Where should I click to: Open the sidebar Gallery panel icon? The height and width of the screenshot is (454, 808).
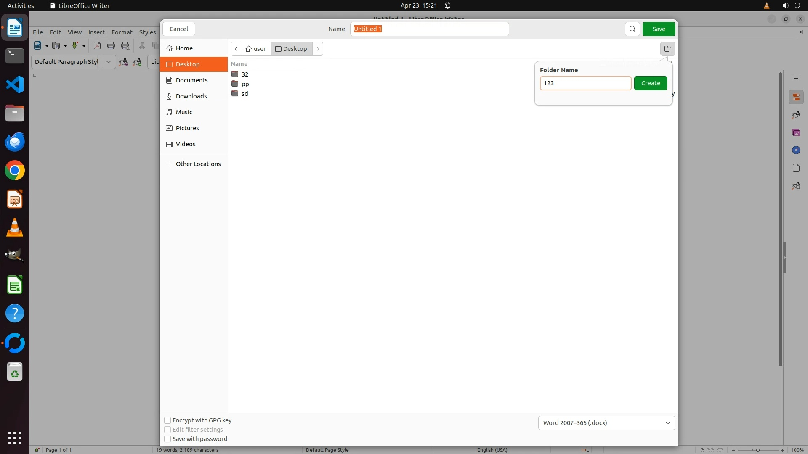click(796, 133)
